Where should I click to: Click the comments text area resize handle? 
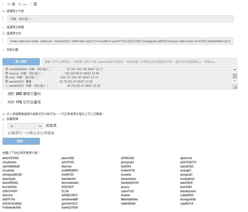(235, 87)
